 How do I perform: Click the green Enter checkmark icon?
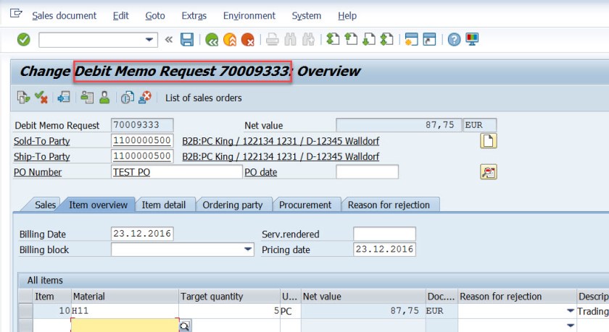point(23,39)
